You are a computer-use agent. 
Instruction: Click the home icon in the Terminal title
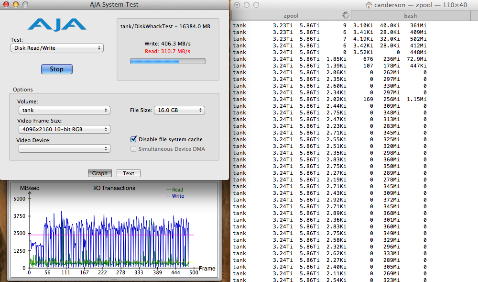[369, 5]
